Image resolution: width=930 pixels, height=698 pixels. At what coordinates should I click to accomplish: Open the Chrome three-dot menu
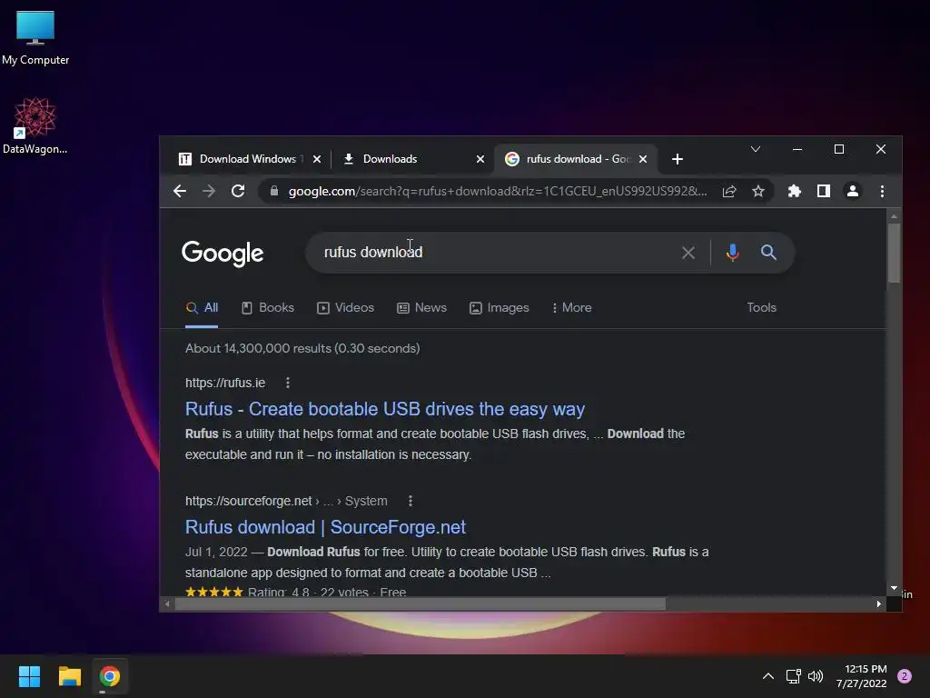pos(882,191)
